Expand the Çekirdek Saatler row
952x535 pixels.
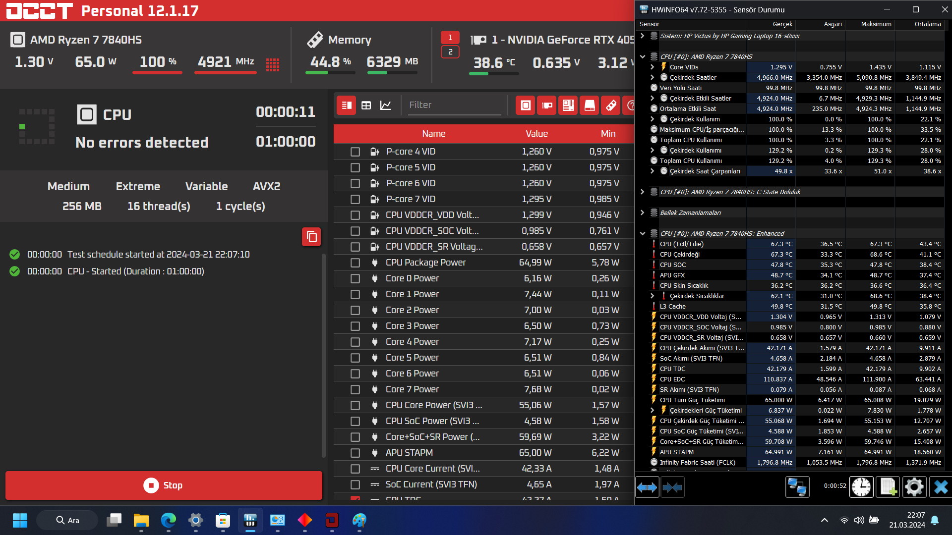(653, 77)
